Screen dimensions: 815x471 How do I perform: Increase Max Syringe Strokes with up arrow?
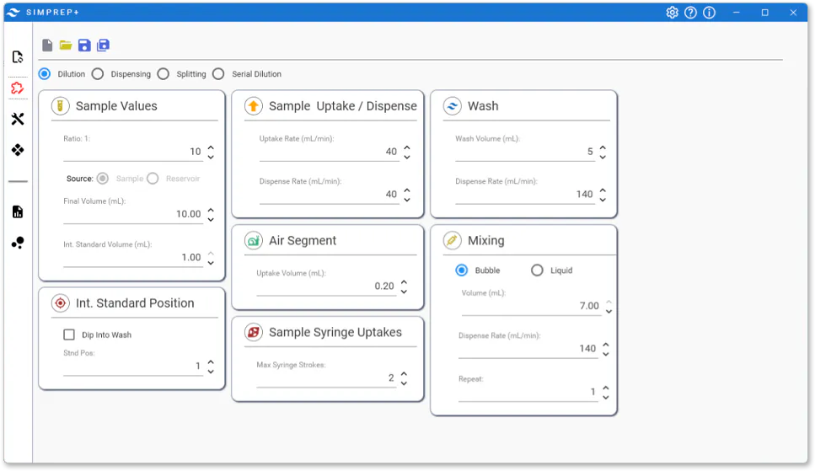pyautogui.click(x=404, y=373)
